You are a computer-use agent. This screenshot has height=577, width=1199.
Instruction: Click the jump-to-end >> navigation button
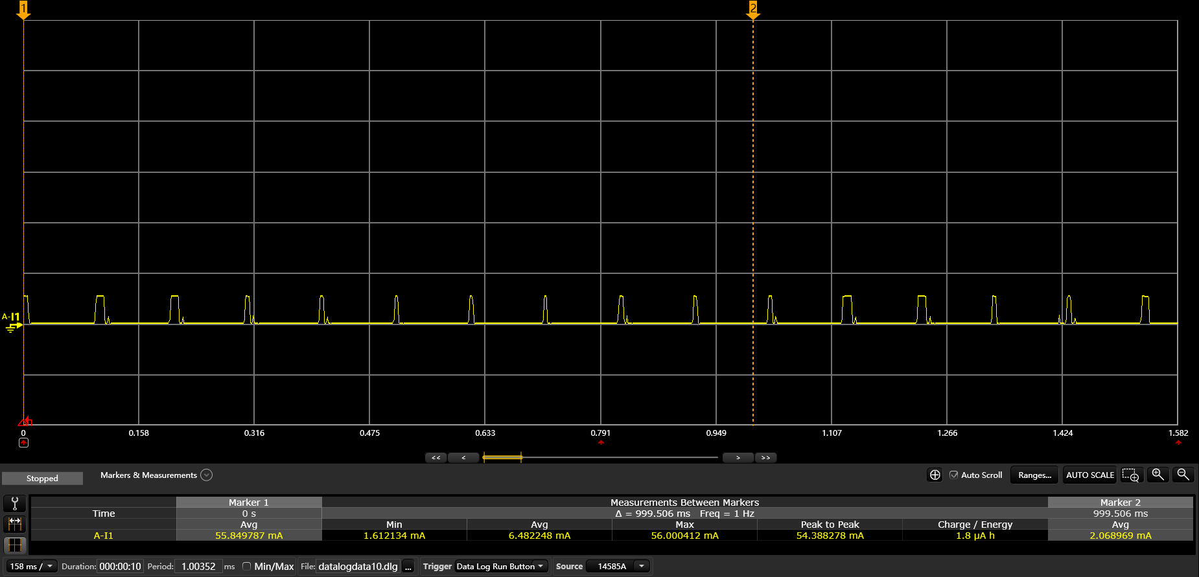click(765, 458)
